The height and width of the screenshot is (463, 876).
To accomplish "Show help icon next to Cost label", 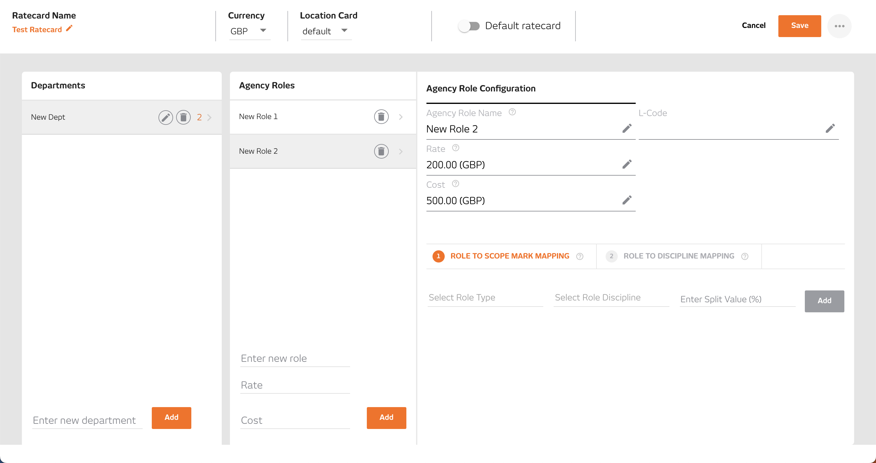I will point(456,184).
